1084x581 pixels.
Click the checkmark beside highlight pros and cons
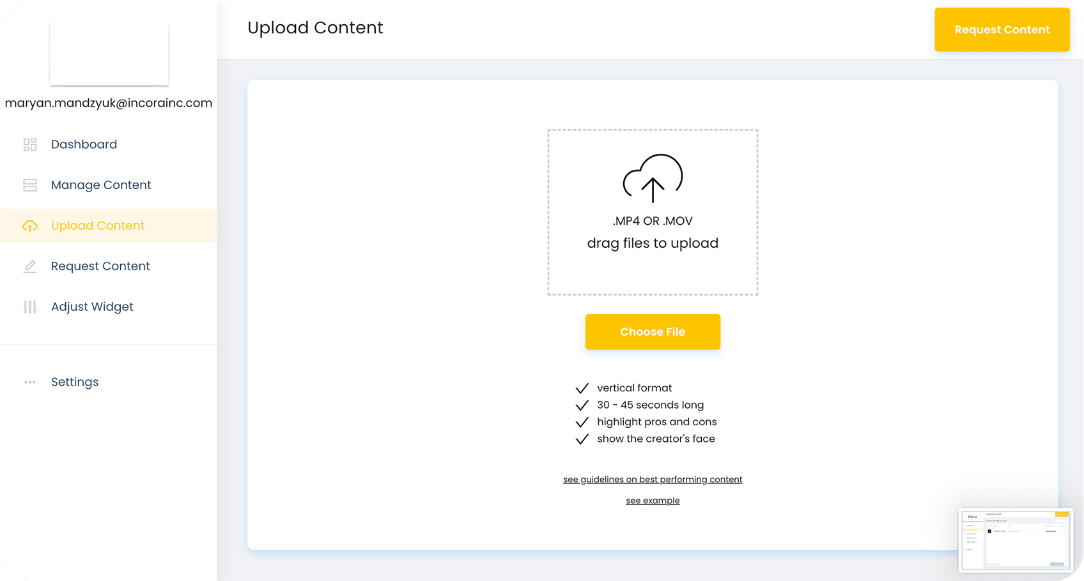point(582,422)
